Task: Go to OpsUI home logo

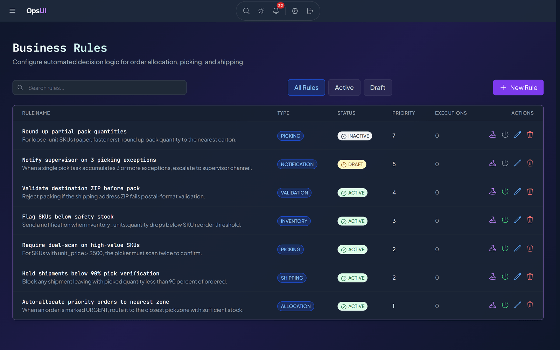Action: (x=36, y=11)
